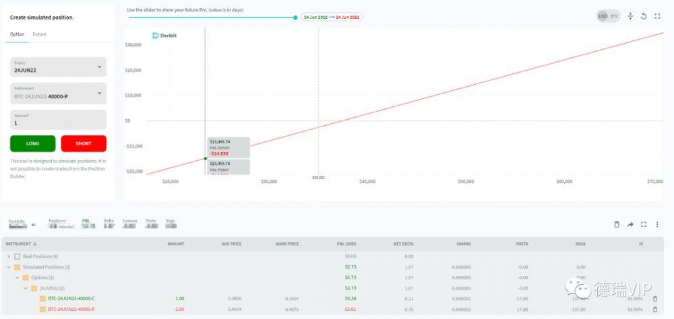Maximize the positions table to fullscreen
The image size is (674, 319).
[644, 224]
